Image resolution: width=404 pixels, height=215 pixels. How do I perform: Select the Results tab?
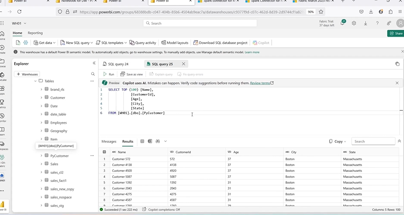pos(128,141)
